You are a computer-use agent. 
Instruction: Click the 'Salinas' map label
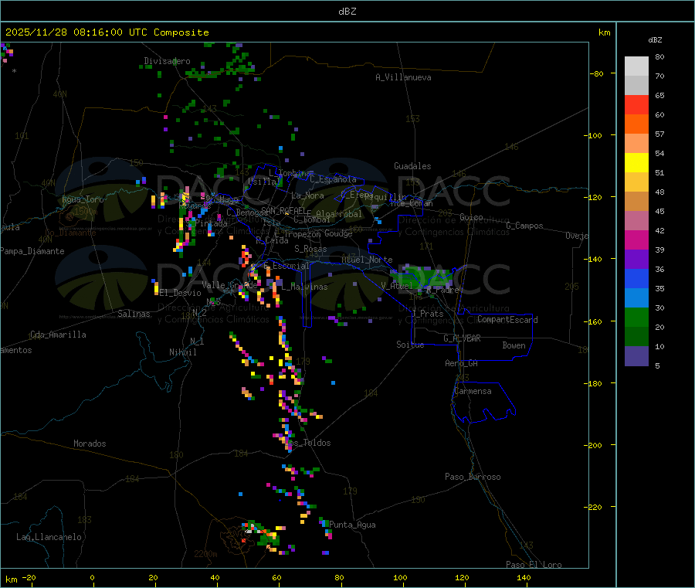pos(134,314)
